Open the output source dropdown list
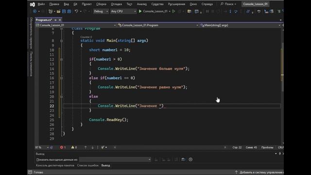The height and width of the screenshot is (175, 311). [115, 159]
